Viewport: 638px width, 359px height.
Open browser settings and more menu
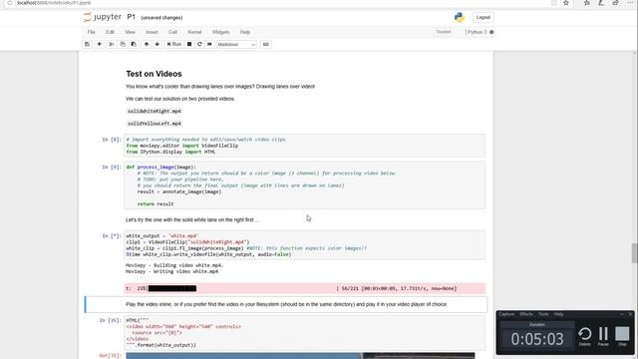coord(630,3)
